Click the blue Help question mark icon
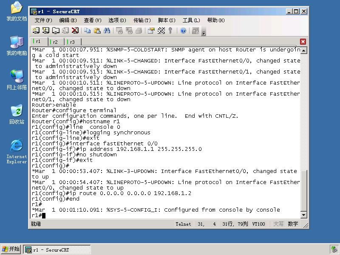Viewport: 340px width, 255px height. (183, 31)
